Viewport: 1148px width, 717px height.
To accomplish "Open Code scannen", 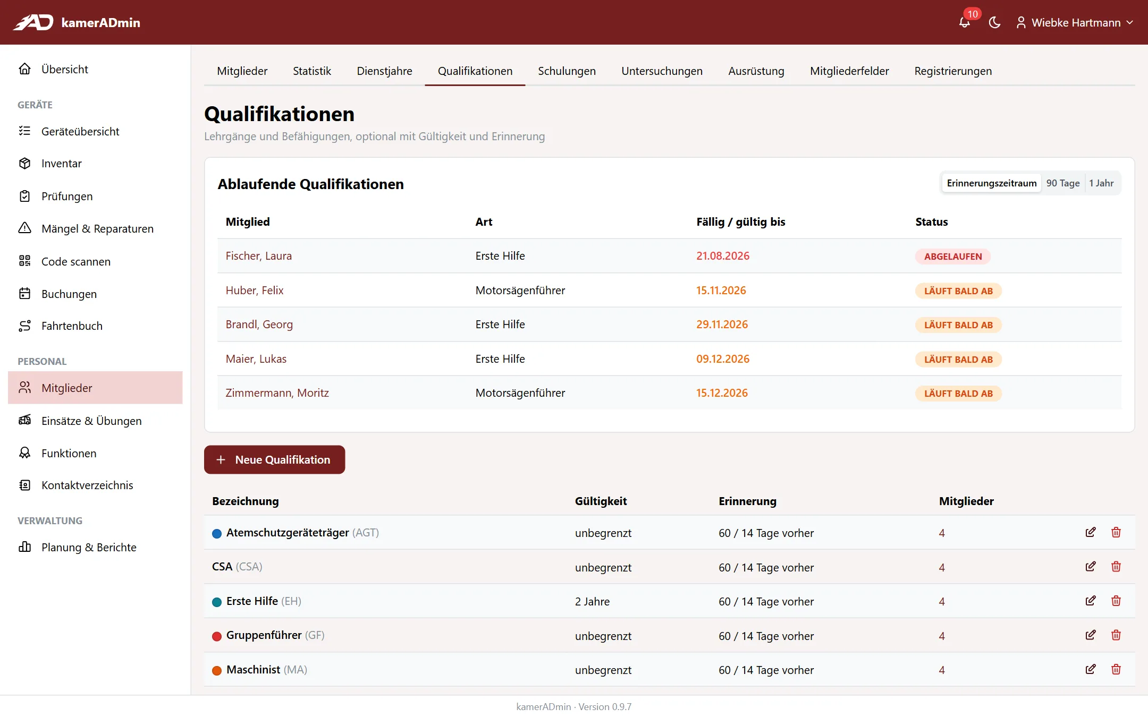I will click(x=95, y=261).
